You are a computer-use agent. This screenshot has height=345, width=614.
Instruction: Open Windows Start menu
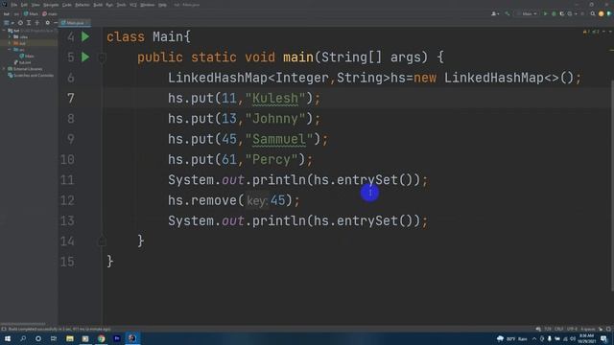(x=8, y=338)
